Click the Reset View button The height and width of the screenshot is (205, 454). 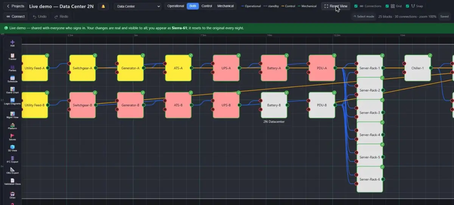[336, 6]
